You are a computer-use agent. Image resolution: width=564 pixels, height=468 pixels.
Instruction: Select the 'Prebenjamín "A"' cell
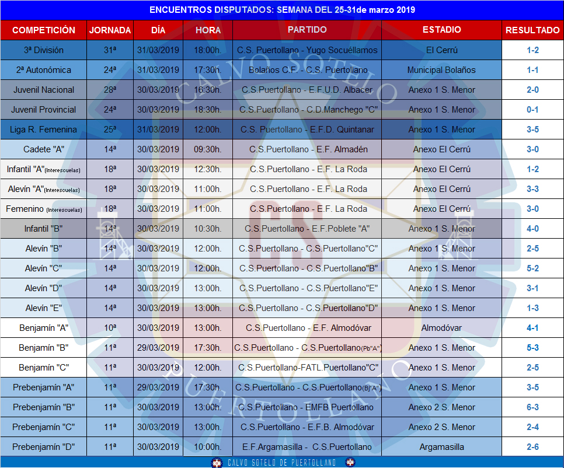(44, 387)
